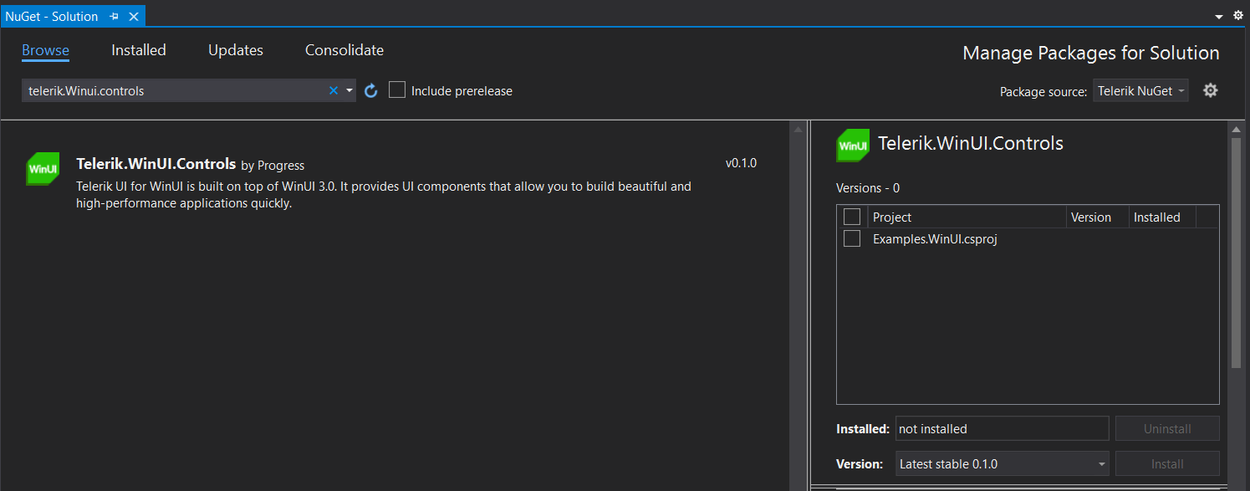
Task: Open the Version dropdown showing Latest stable 0.1.0
Action: [1001, 463]
